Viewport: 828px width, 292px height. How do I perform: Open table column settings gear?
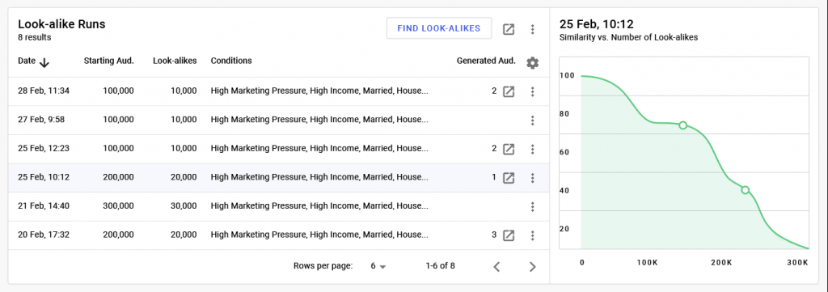pyautogui.click(x=532, y=63)
